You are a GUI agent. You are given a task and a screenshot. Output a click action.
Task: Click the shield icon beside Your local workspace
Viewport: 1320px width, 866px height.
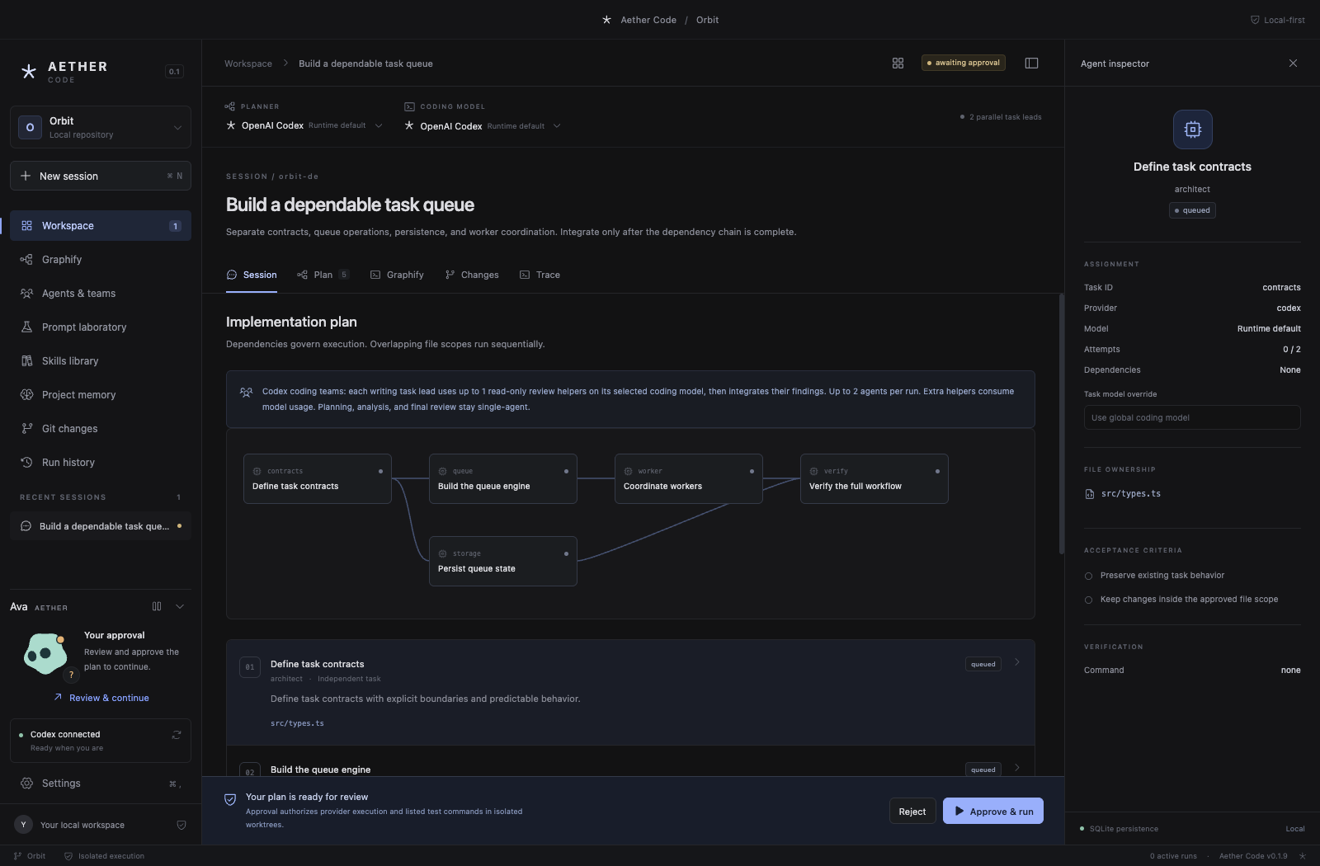point(181,825)
